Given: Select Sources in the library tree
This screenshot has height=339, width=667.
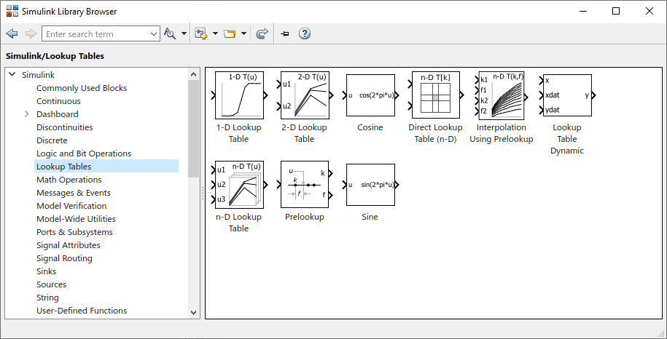Looking at the screenshot, I should click(51, 284).
